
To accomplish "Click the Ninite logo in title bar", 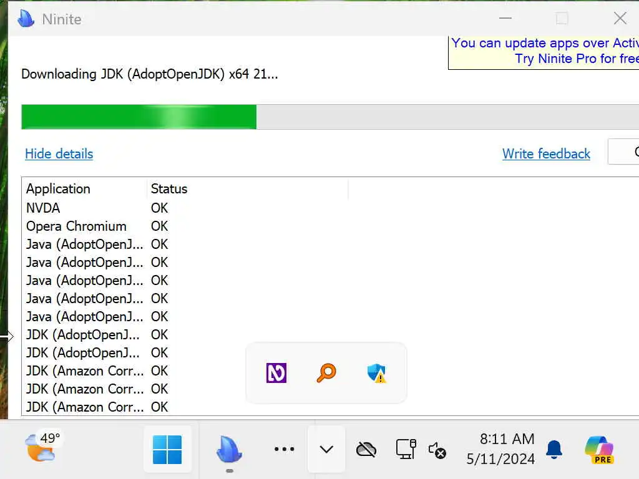I will click(x=26, y=18).
